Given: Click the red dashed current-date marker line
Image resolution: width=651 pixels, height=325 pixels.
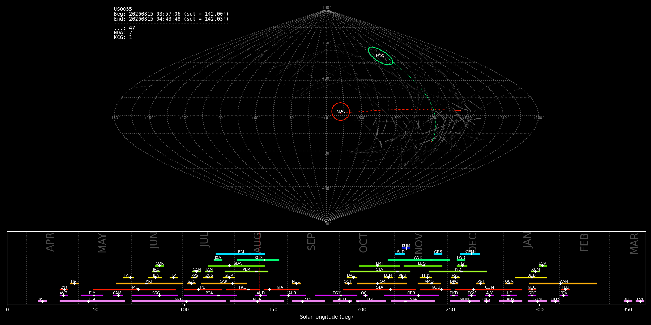Looking at the screenshot, I should pos(259,268).
